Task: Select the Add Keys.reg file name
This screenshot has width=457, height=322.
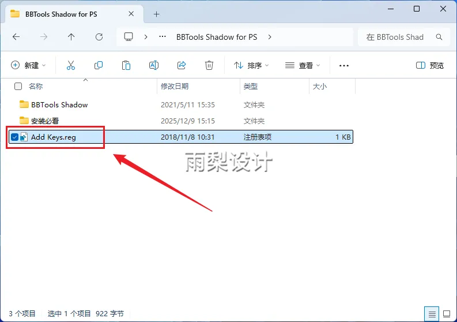Action: pyautogui.click(x=54, y=137)
